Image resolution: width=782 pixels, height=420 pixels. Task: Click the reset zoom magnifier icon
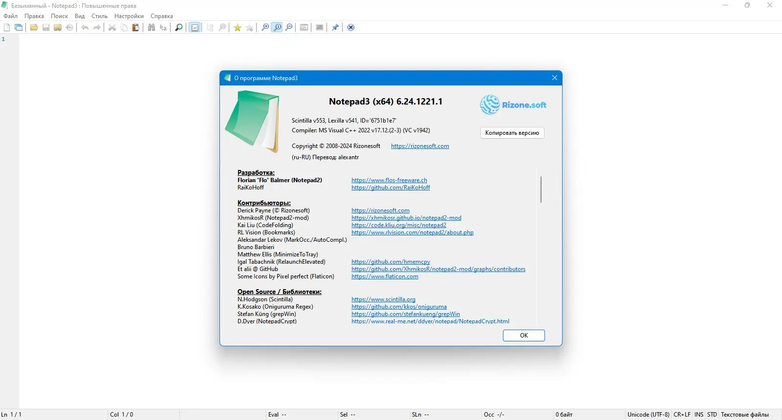(x=277, y=27)
